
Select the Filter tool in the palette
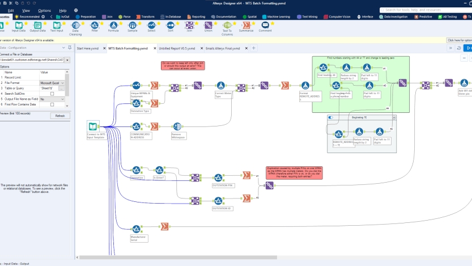click(x=94, y=26)
